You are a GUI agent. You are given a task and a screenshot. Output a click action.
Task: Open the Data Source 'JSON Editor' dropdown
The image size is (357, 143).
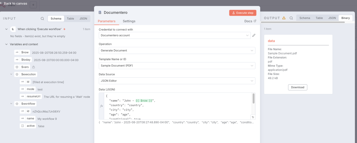click(x=177, y=81)
